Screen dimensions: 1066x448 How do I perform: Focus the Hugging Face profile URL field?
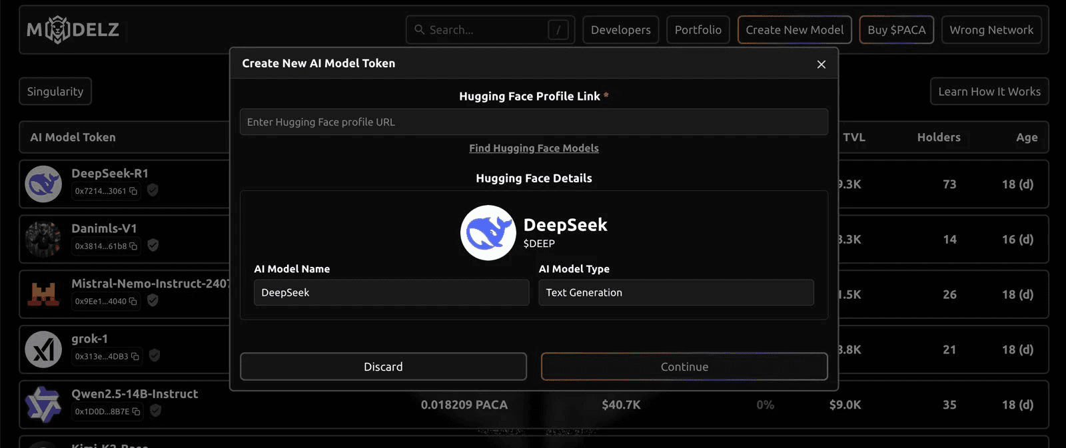pos(534,122)
